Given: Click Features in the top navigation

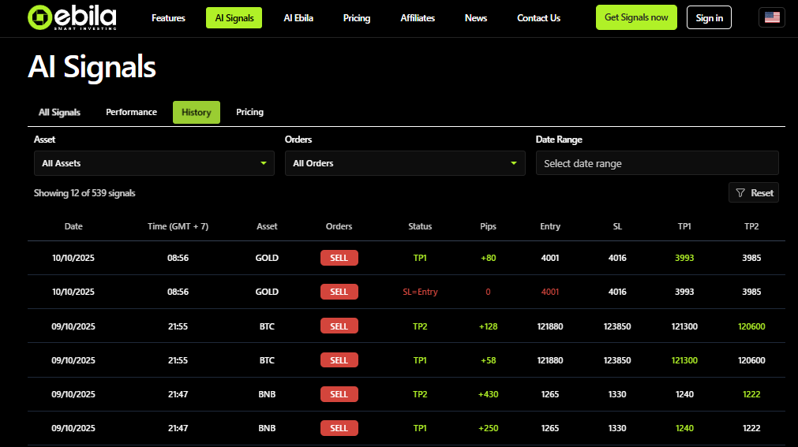Looking at the screenshot, I should pos(168,18).
